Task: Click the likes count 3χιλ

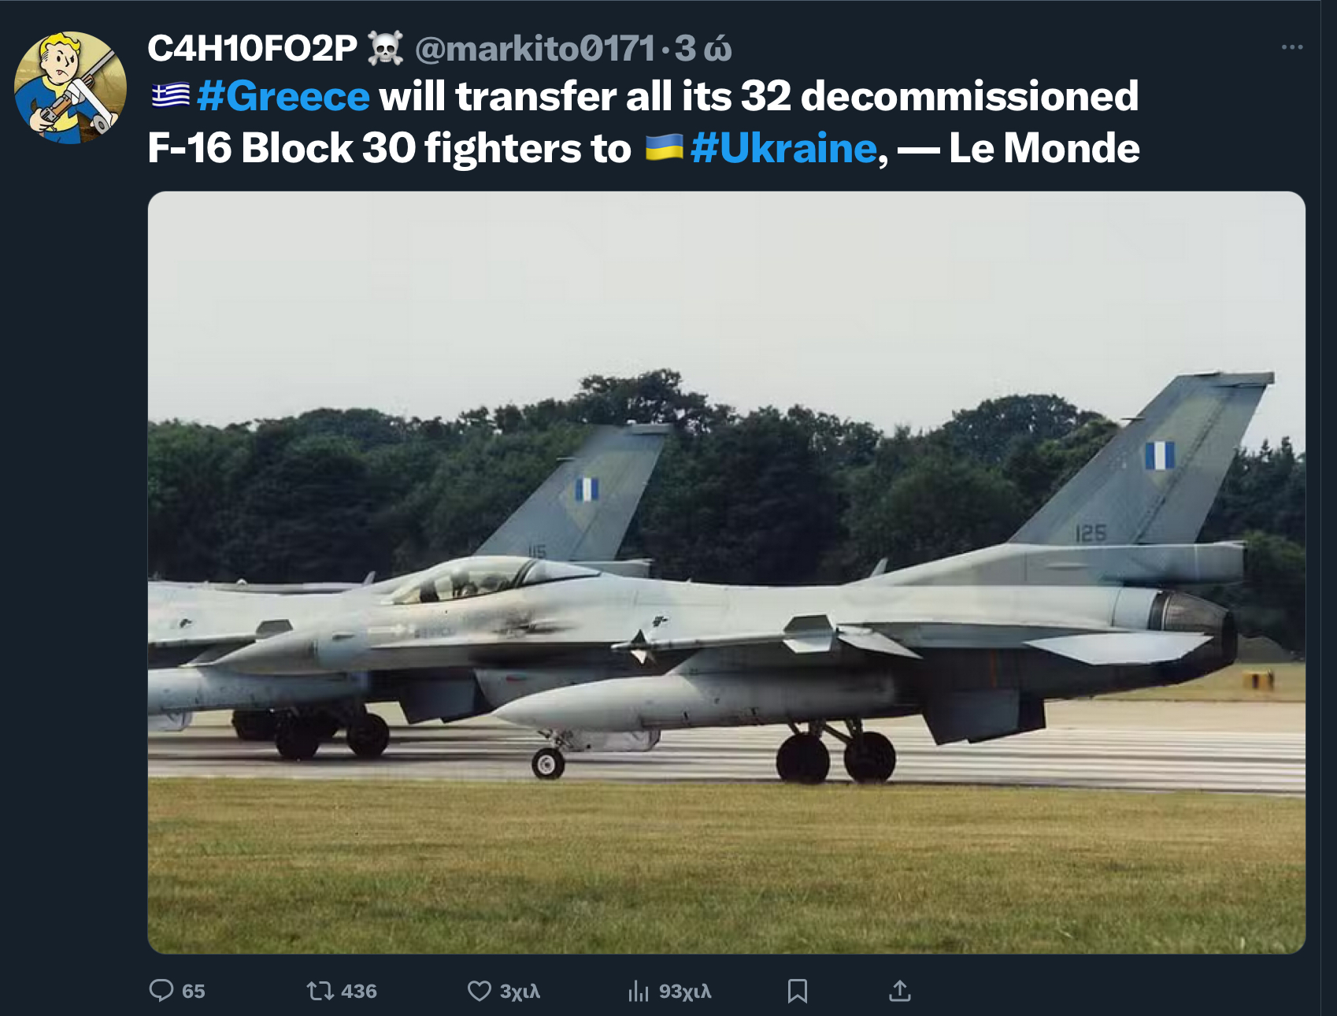Action: [520, 991]
